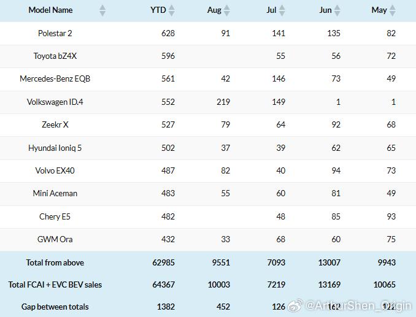416x317 pixels.
Task: Click the Jun header label
Action: [x=325, y=10]
